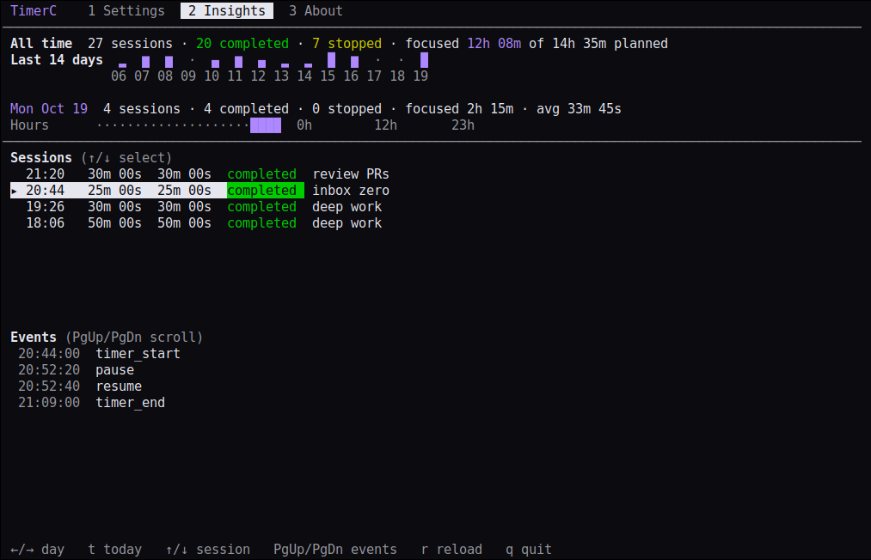Click the Events section heading
The width and height of the screenshot is (871, 560).
(34, 338)
